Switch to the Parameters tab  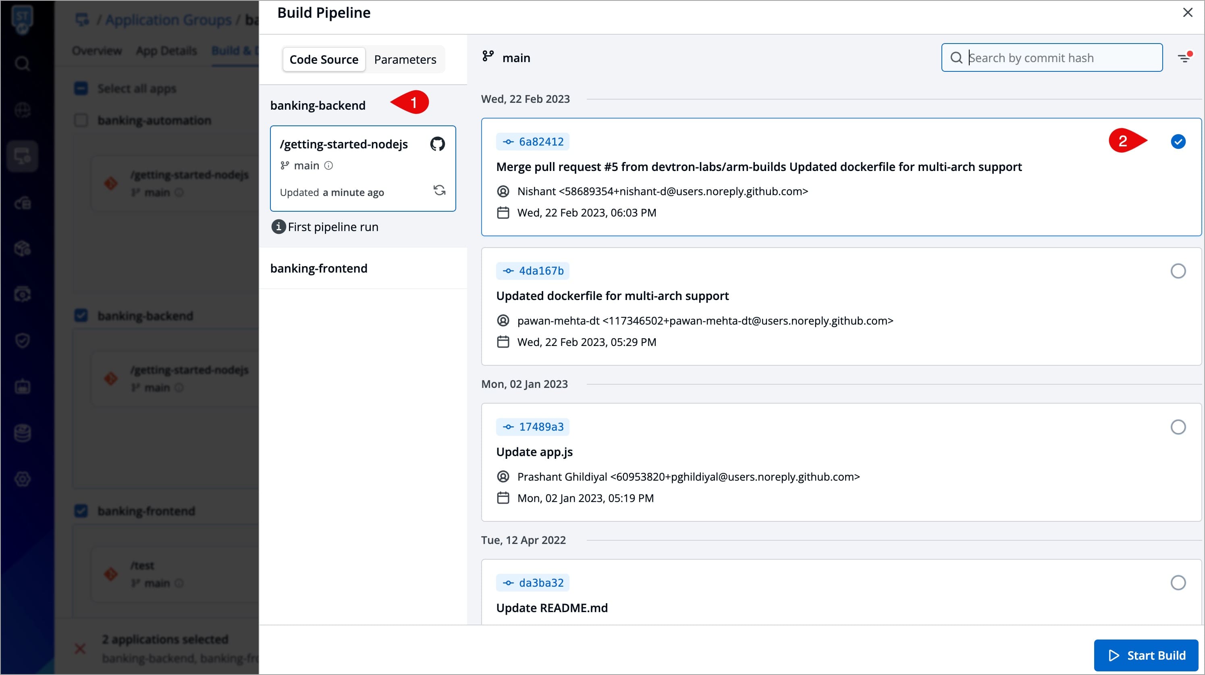point(405,59)
